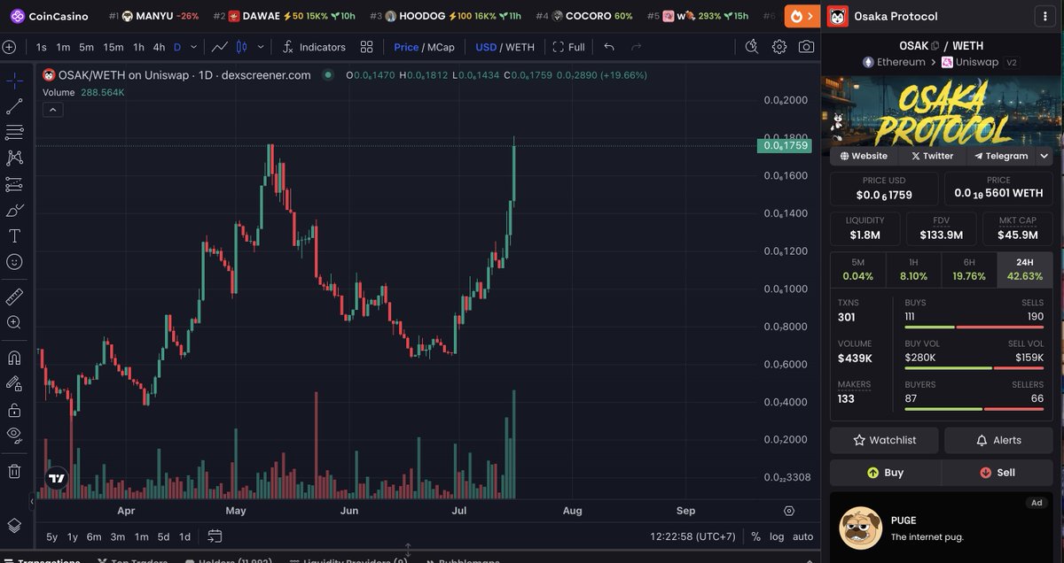Toggle between Price and MCap display
Viewport: 1064px width, 563px height.
pyautogui.click(x=424, y=47)
